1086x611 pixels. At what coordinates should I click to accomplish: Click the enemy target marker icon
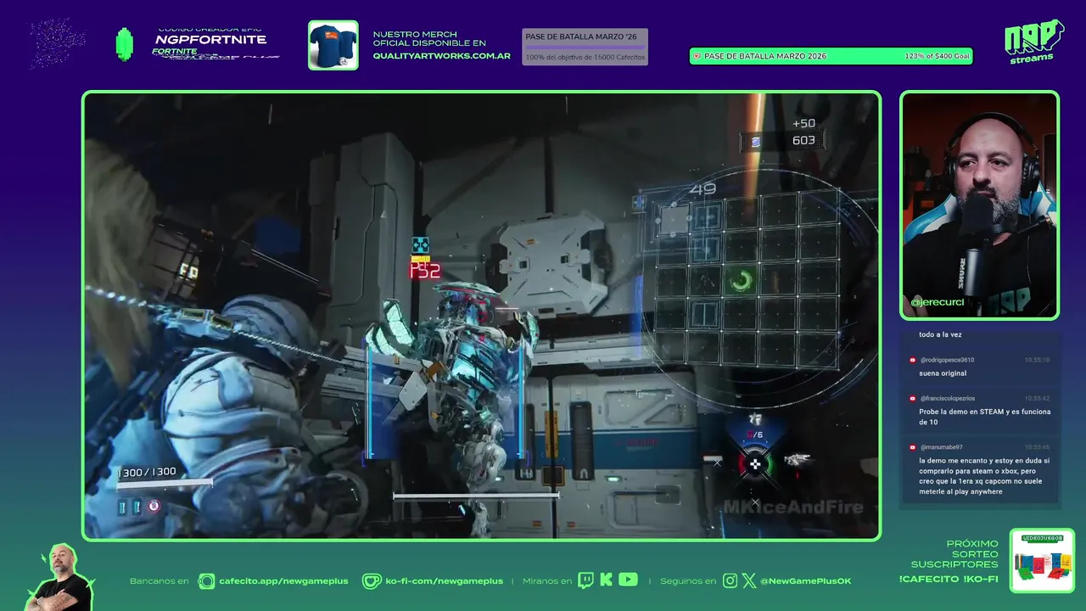tap(420, 245)
